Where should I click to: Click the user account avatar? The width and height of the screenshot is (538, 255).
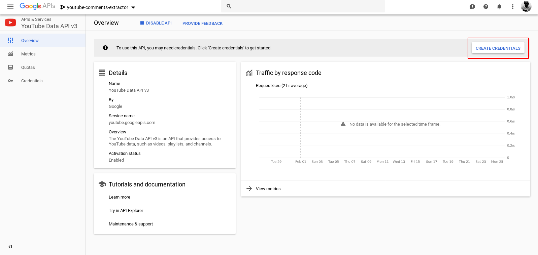tap(526, 6)
